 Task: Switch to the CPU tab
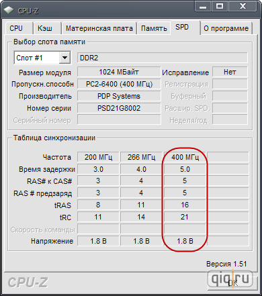(19, 28)
